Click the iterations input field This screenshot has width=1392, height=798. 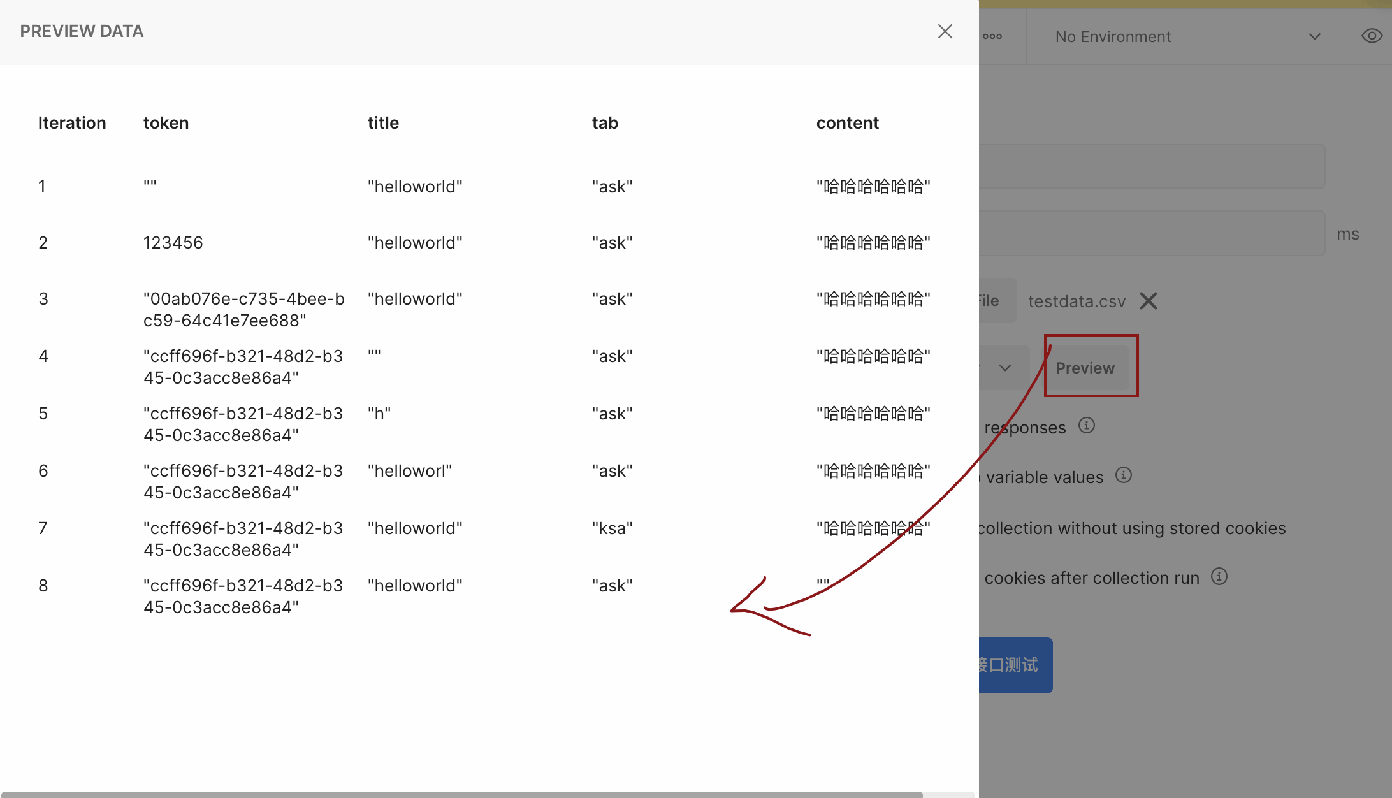[1152, 166]
